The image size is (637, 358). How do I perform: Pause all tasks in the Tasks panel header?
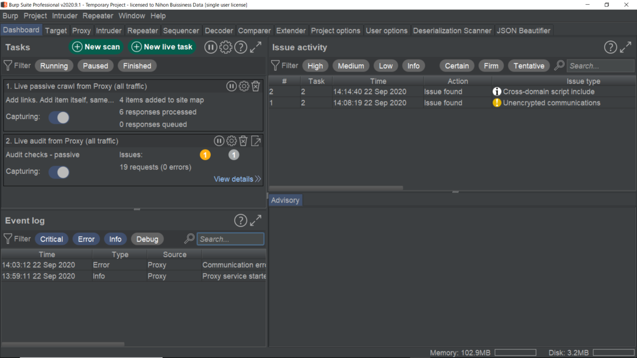[x=211, y=47]
